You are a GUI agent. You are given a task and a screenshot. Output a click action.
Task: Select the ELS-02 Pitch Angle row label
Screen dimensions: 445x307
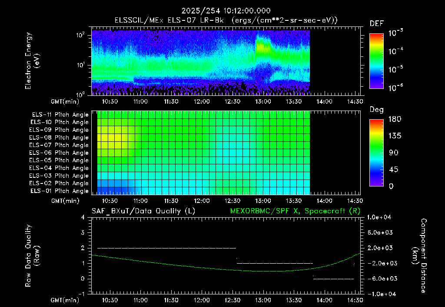pos(59,183)
